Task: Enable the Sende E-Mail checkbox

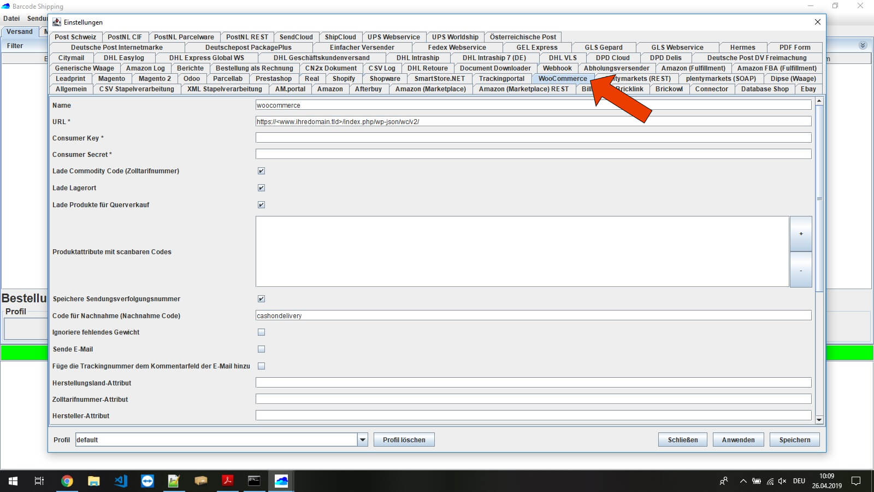Action: point(261,349)
